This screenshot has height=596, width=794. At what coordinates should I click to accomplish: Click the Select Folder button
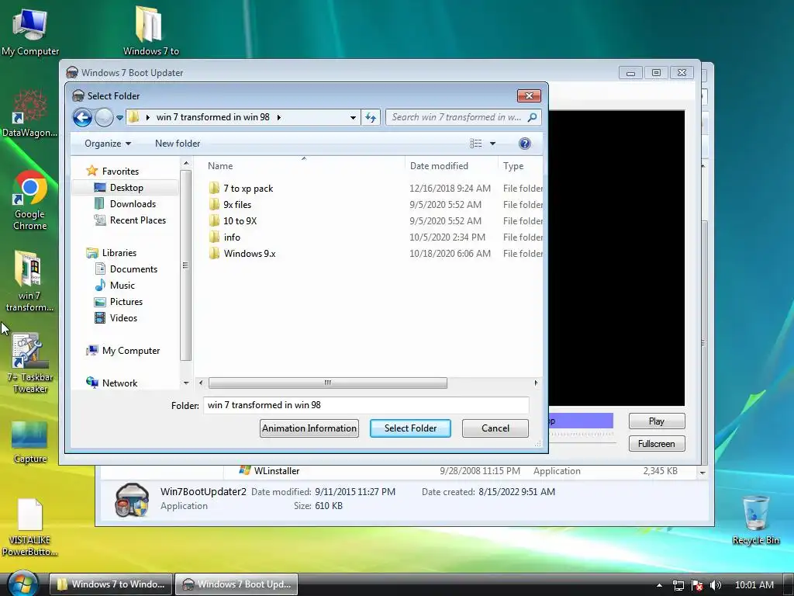tap(410, 428)
